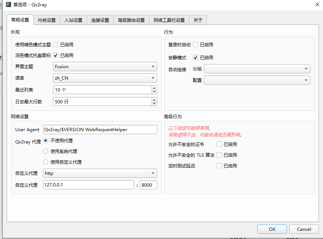Decrease 日志最大行数 with down arrow
323x239 pixels.
[154, 103]
